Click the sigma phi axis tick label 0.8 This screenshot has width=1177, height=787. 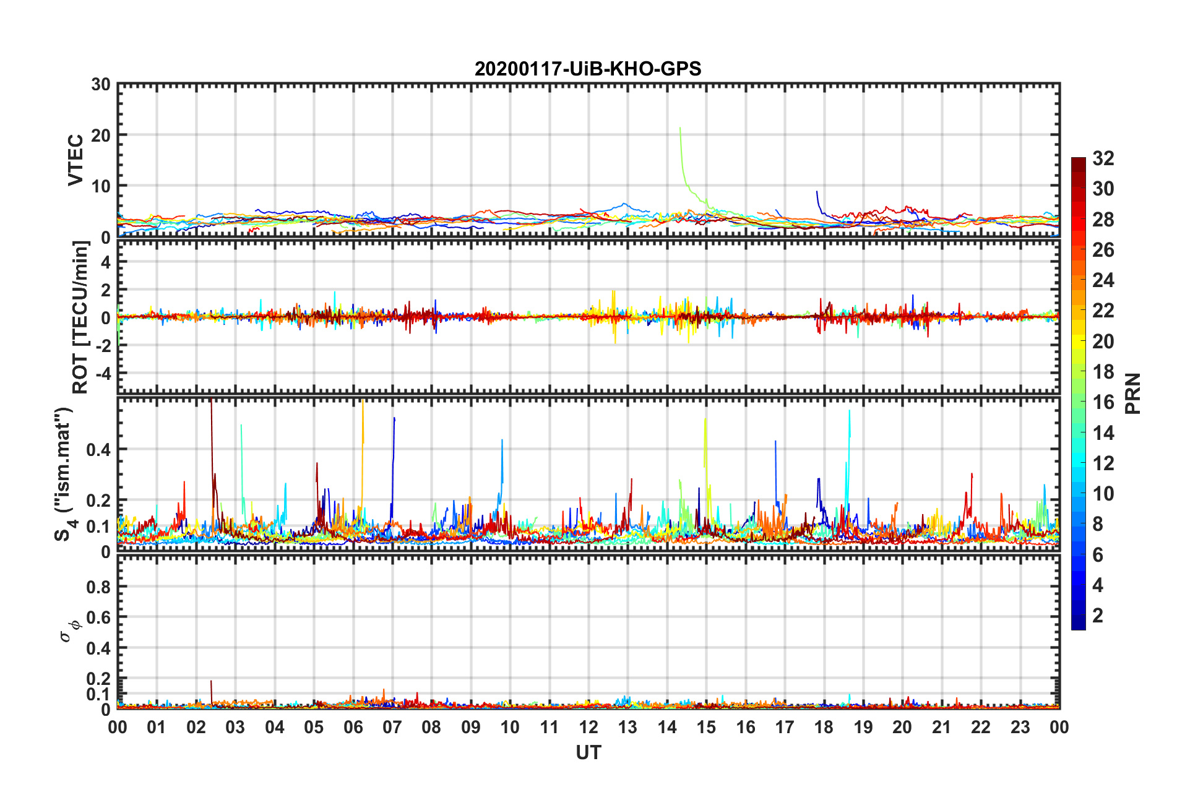point(98,587)
